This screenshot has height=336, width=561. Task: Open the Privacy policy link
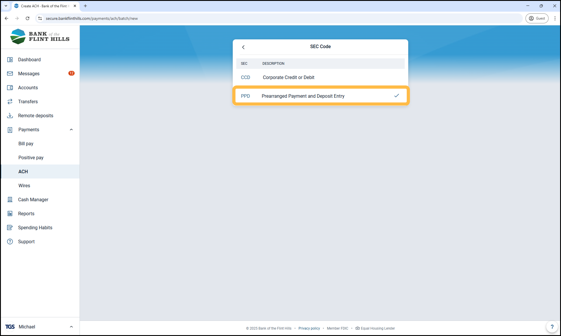[x=309, y=328]
